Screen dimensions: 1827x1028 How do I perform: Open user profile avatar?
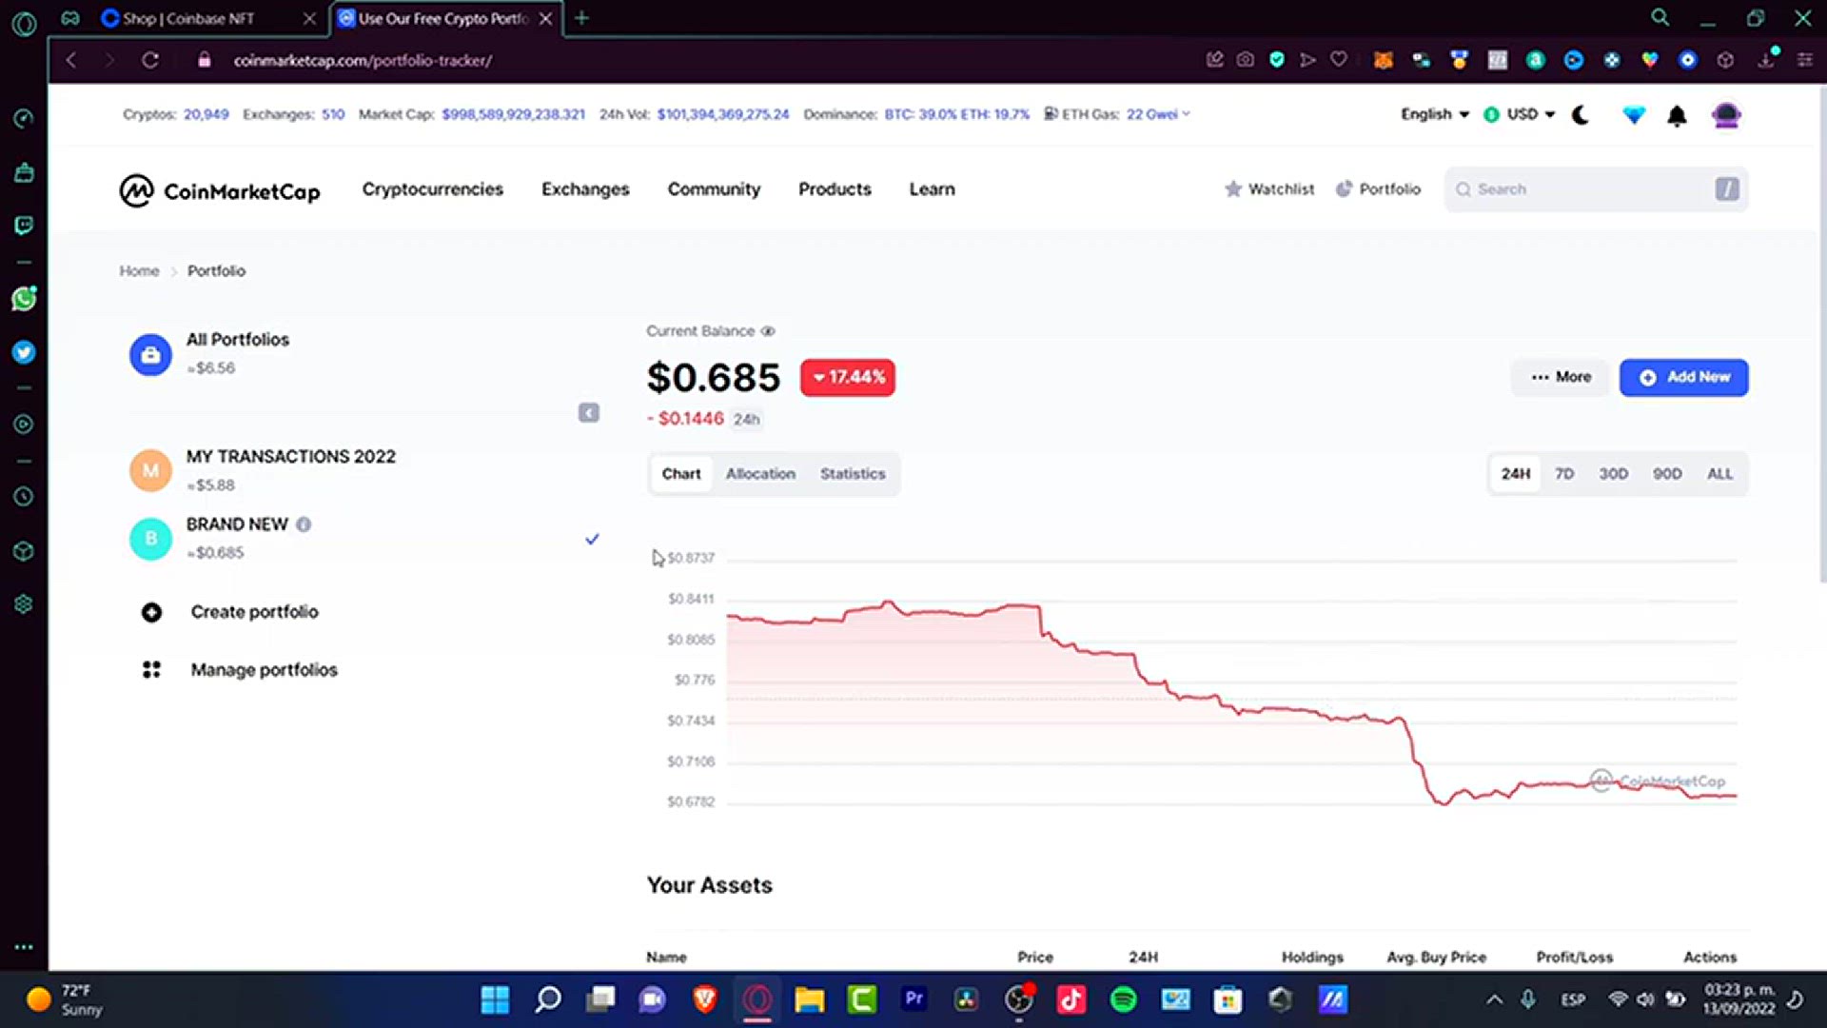pos(1726,116)
